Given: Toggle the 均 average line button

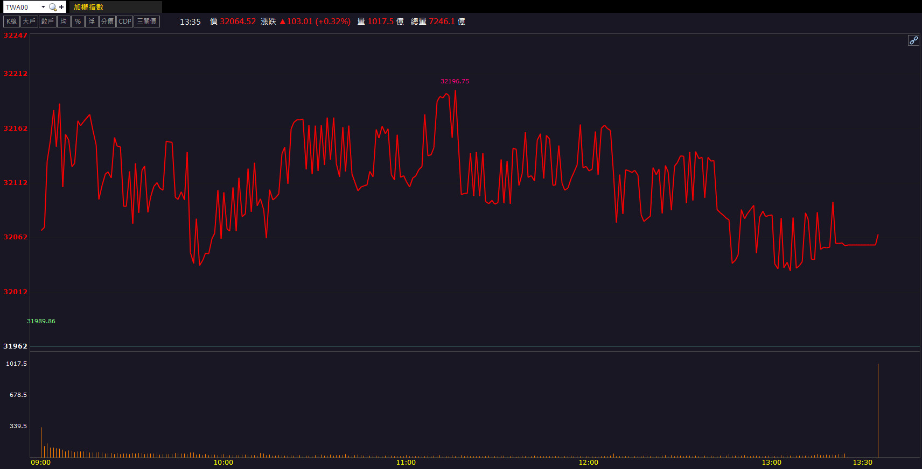Looking at the screenshot, I should pos(64,22).
